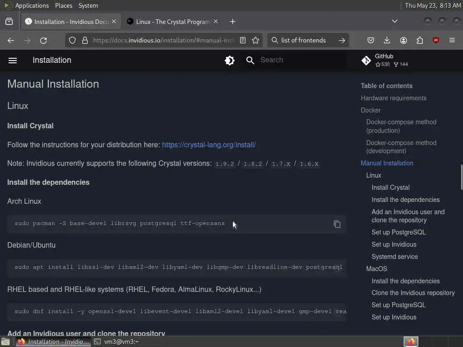The width and height of the screenshot is (463, 347).
Task: Open the System menu
Action: [x=88, y=5]
